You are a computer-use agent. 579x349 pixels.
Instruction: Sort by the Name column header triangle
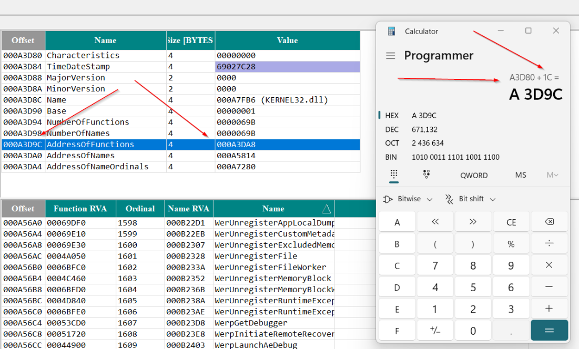click(326, 209)
